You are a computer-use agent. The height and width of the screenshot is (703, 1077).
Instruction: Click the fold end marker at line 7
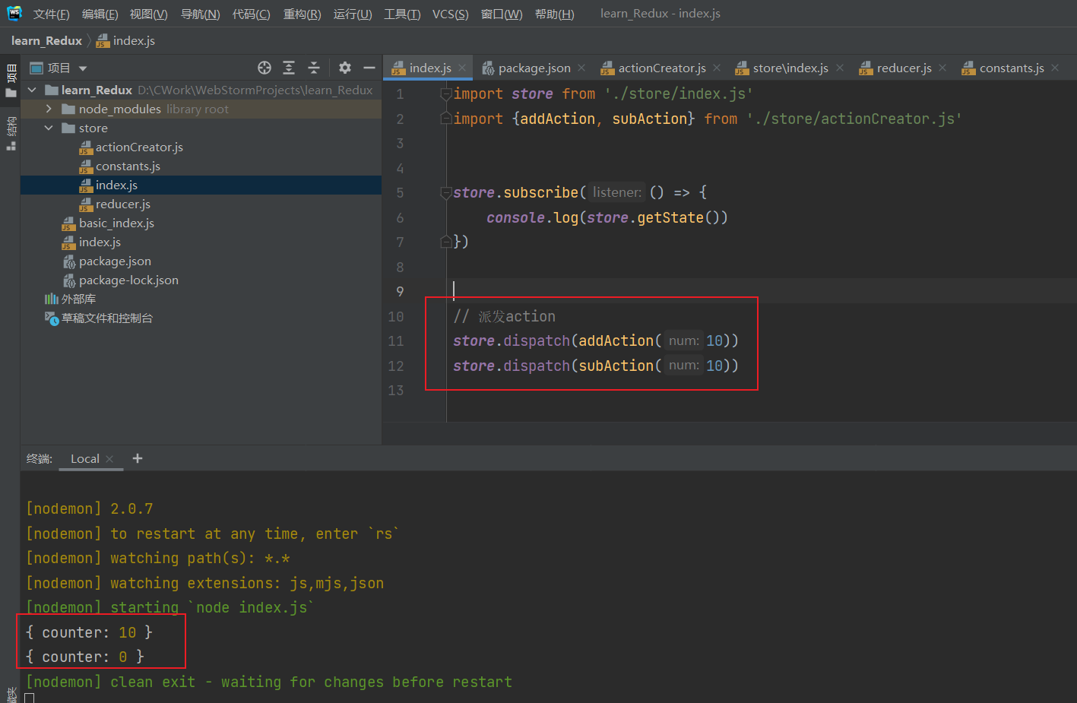pos(446,242)
